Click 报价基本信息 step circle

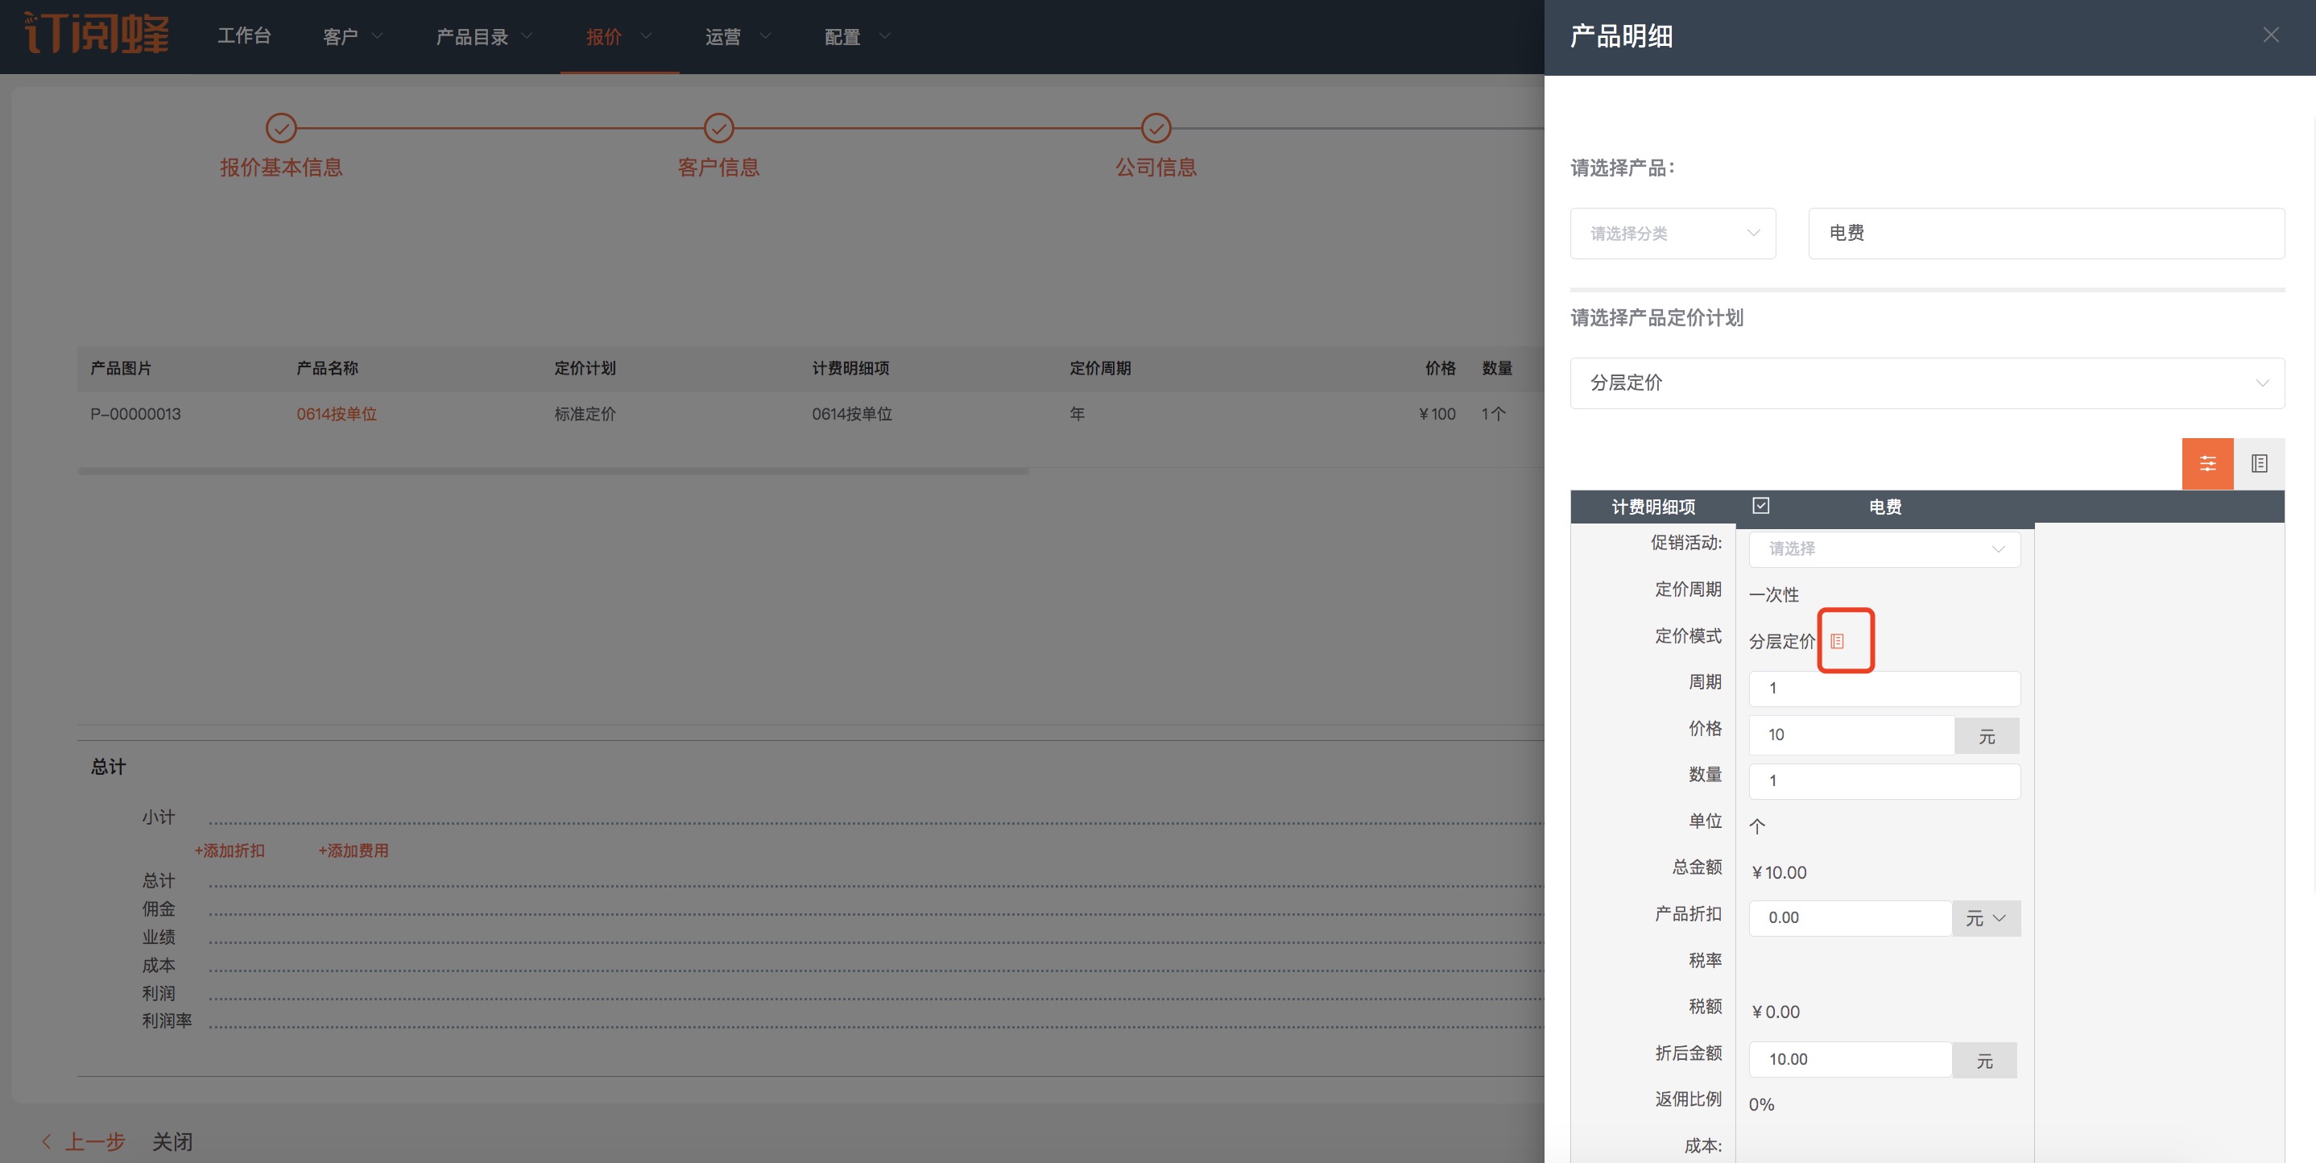point(281,129)
